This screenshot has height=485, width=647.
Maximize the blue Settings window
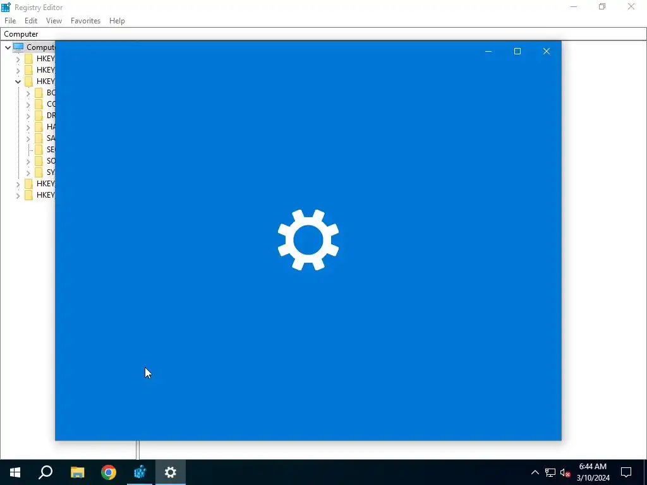pos(517,51)
